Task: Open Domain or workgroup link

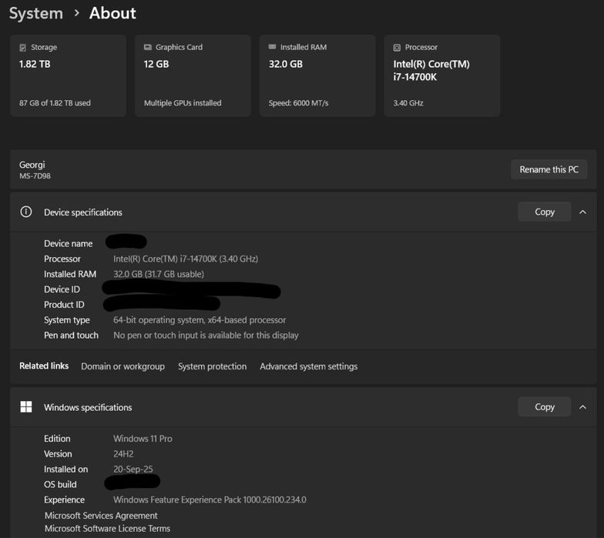Action: (123, 366)
